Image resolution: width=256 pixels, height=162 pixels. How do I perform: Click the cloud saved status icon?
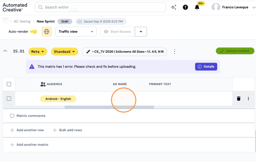point(79,21)
